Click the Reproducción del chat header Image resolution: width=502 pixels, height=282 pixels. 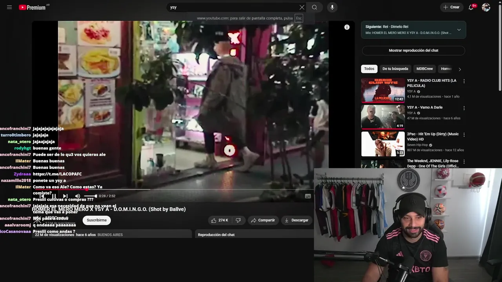coord(216,235)
